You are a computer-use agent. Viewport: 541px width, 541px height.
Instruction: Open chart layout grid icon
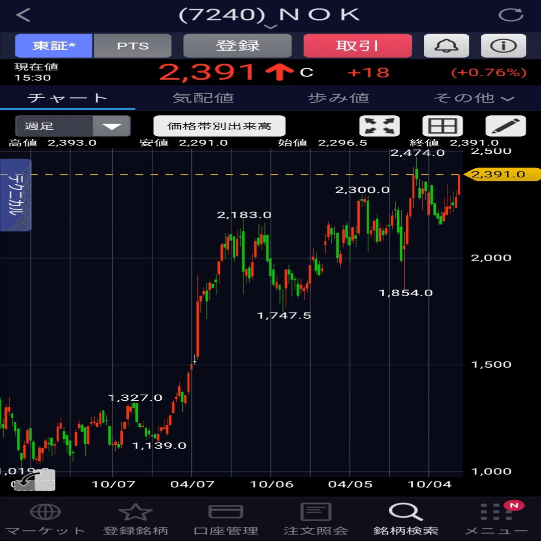[443, 126]
